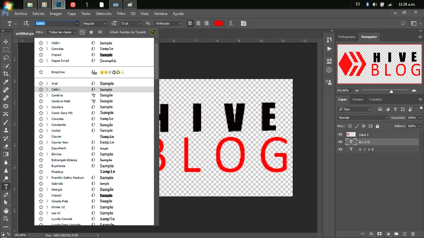The width and height of the screenshot is (424, 238).
Task: Open the Info panel icon
Action: (329, 70)
